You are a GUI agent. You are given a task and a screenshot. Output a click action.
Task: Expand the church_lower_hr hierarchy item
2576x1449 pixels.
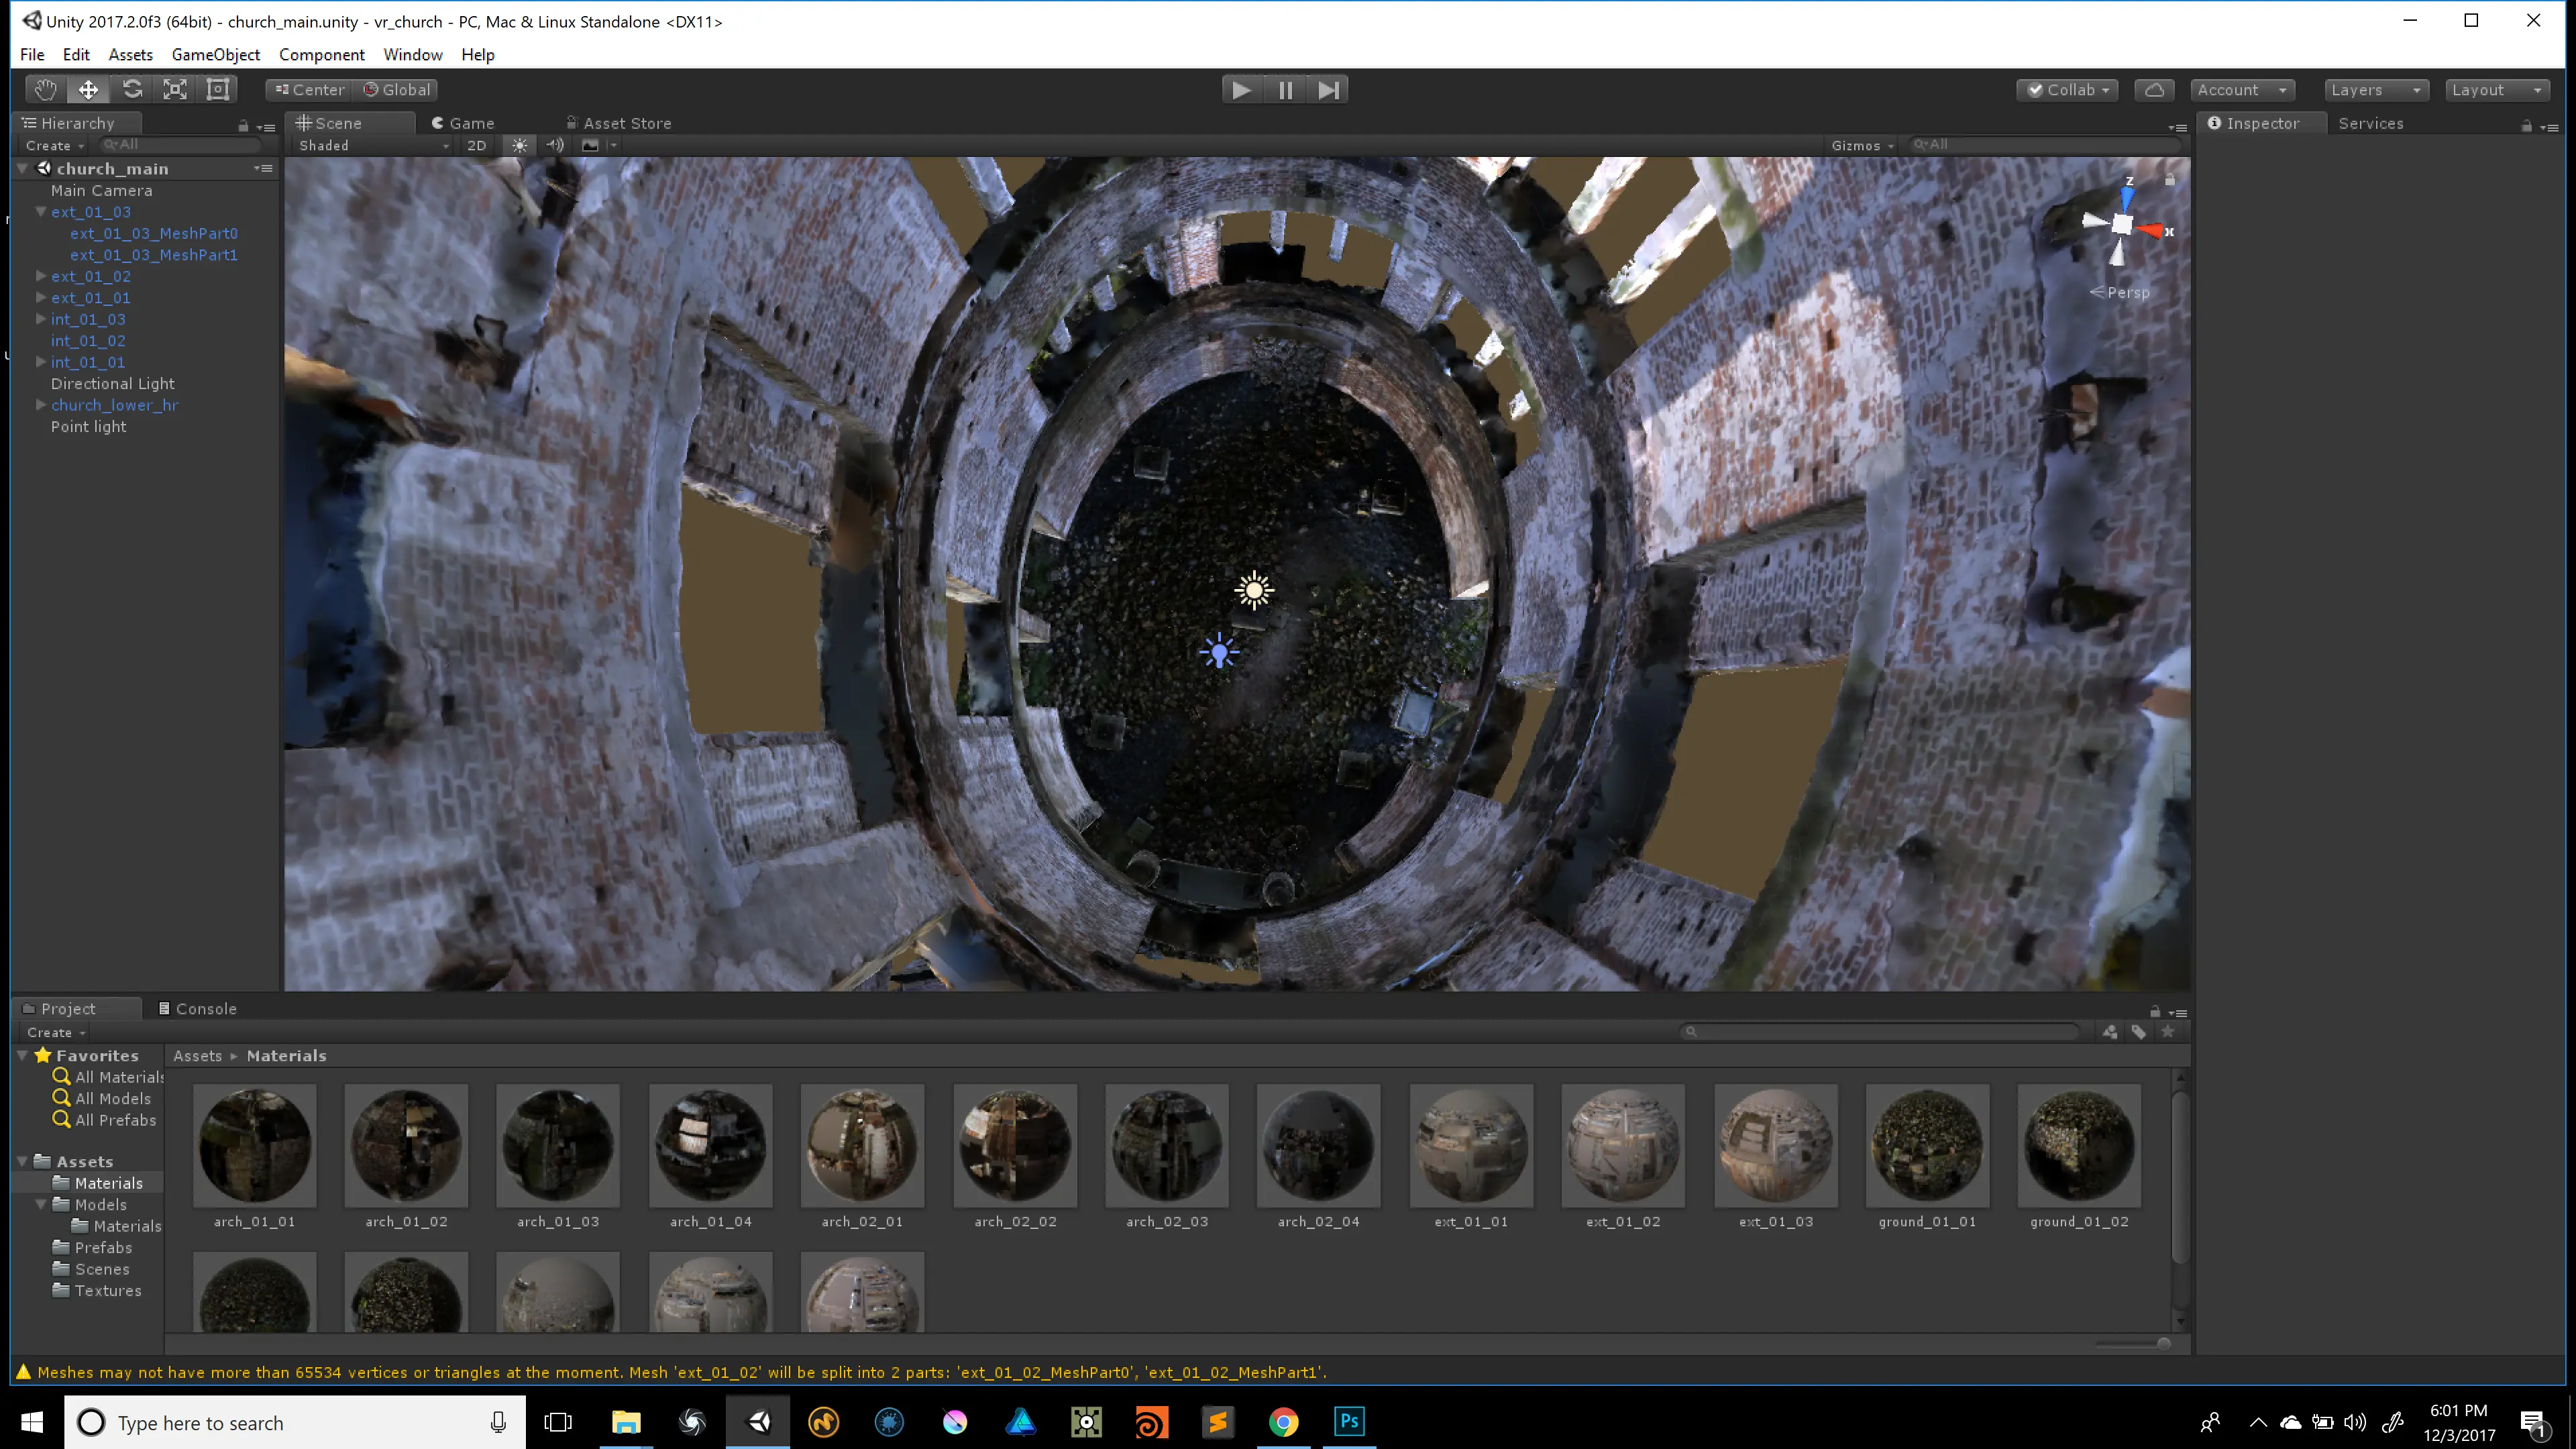point(41,405)
